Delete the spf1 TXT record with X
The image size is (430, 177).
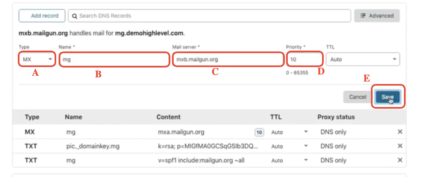(400, 160)
